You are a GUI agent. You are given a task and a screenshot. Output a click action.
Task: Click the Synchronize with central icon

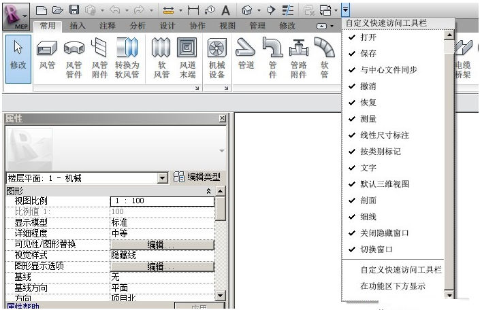(91, 10)
